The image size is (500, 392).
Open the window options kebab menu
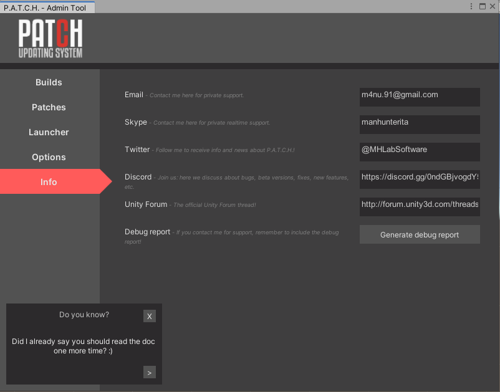pyautogui.click(x=471, y=6)
